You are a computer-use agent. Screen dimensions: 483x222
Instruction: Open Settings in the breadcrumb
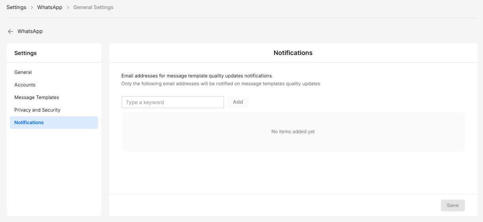click(x=17, y=7)
